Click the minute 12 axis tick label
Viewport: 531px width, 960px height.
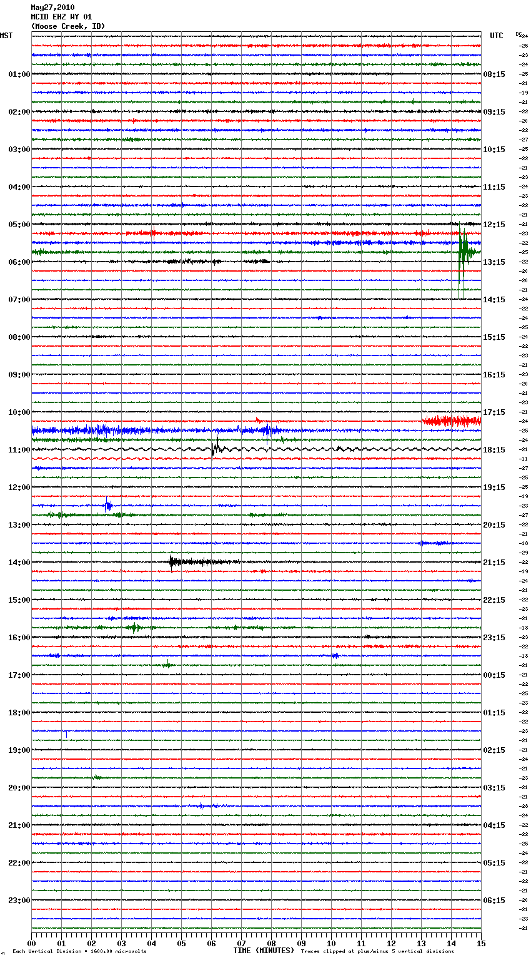391,943
